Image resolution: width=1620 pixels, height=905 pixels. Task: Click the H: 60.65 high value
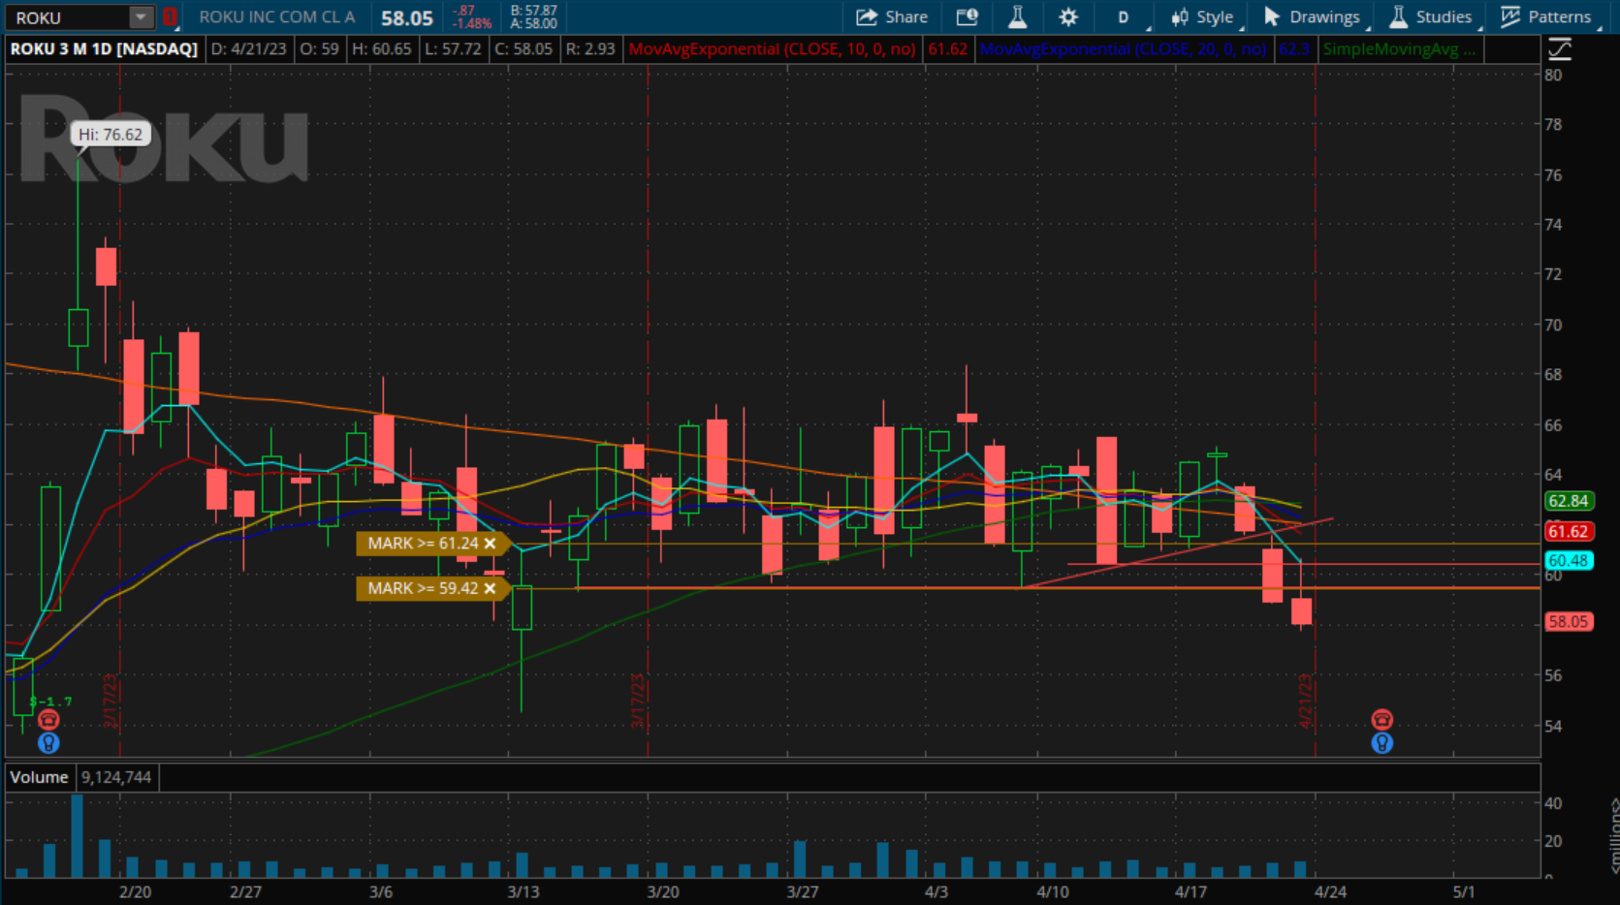381,48
